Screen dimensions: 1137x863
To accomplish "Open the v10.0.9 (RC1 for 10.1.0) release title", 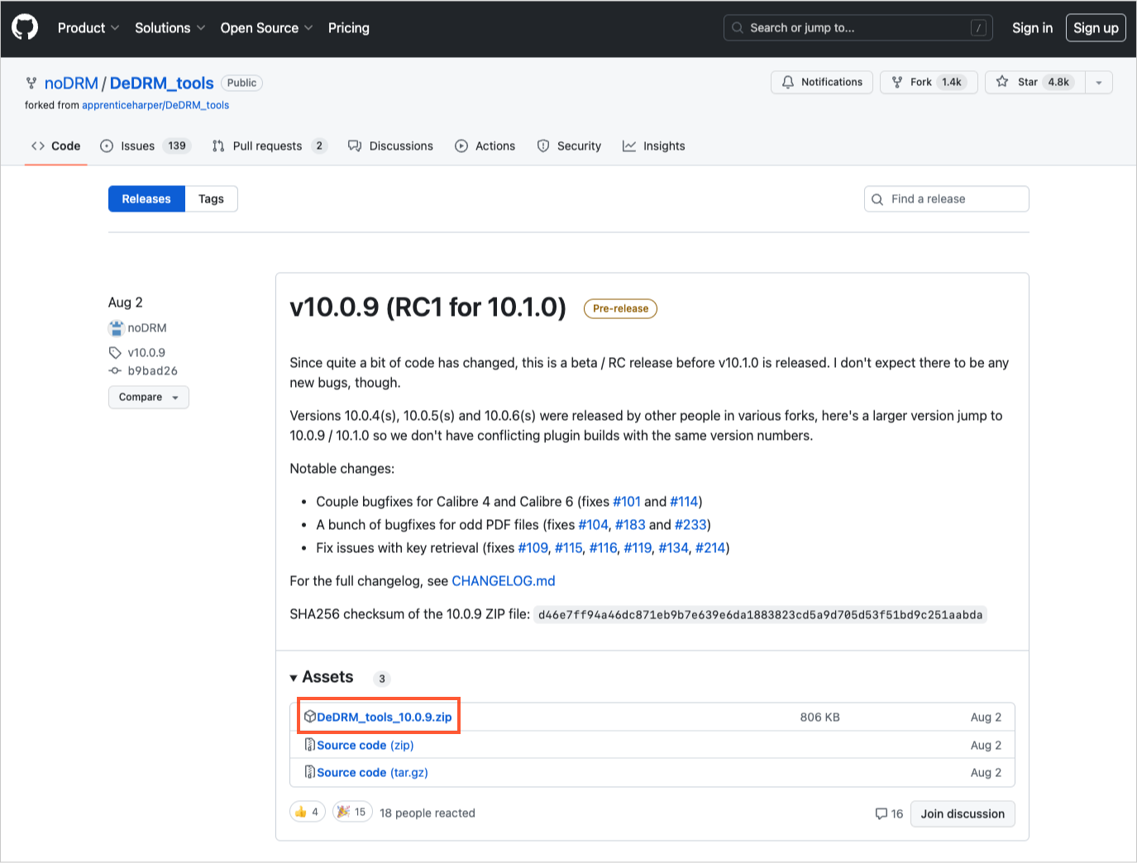I will [428, 308].
